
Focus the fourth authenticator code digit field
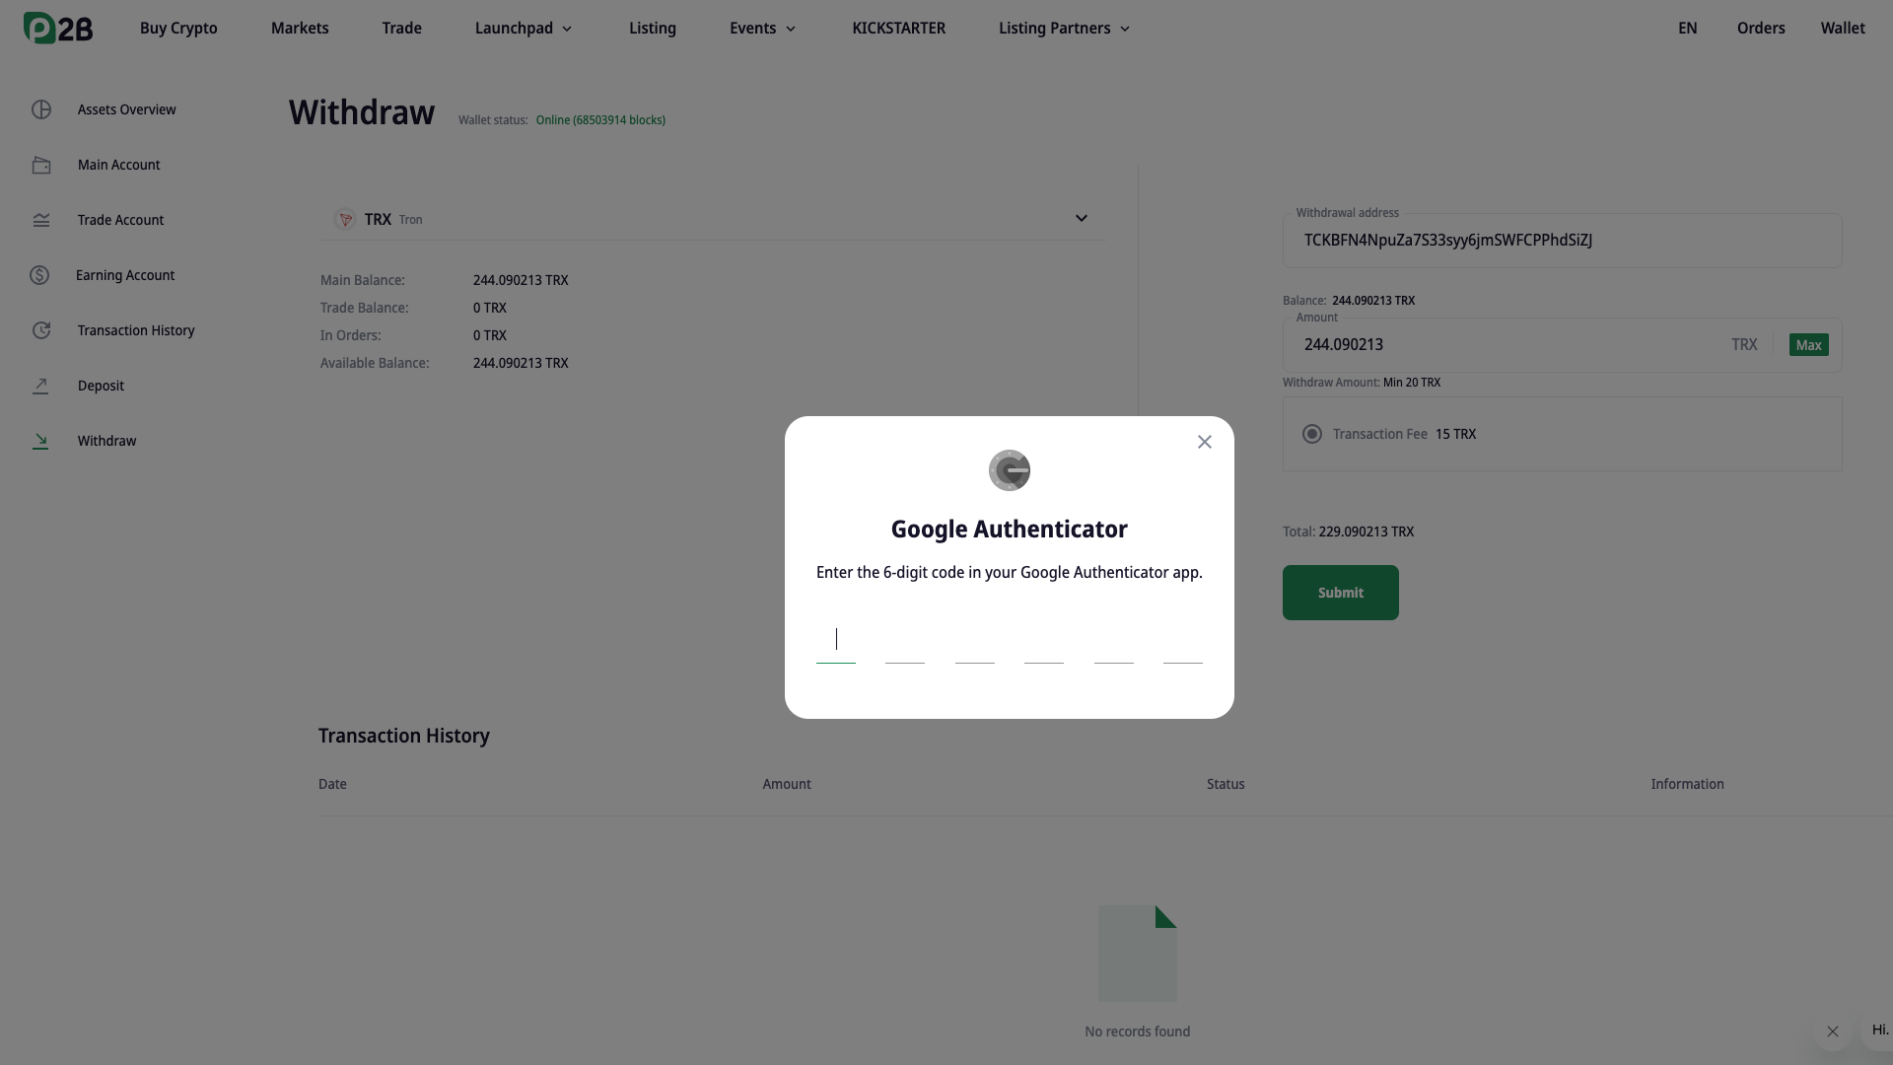click(1044, 640)
